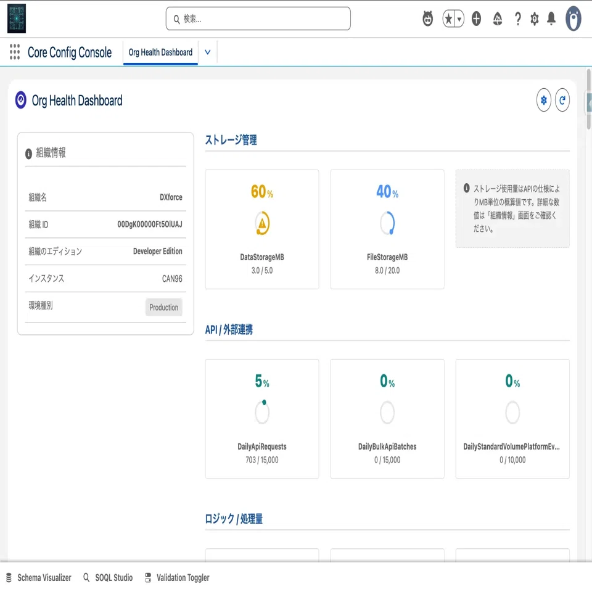Click the ストレージ管理 section heading
This screenshot has width=592, height=592.
pos(231,140)
